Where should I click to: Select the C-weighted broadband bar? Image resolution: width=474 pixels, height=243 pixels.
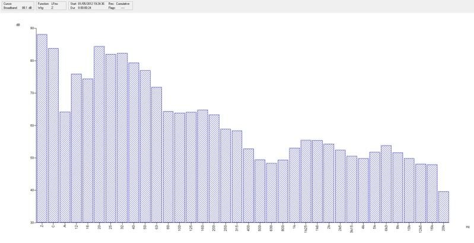coord(53,135)
